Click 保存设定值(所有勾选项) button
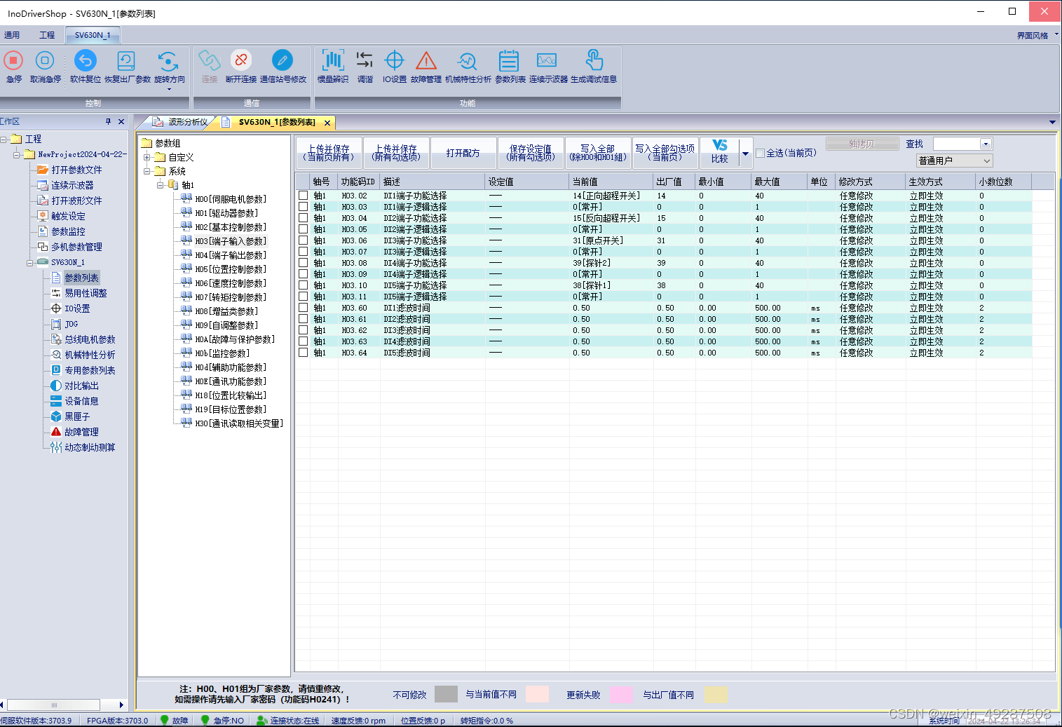1062x727 pixels. click(531, 153)
